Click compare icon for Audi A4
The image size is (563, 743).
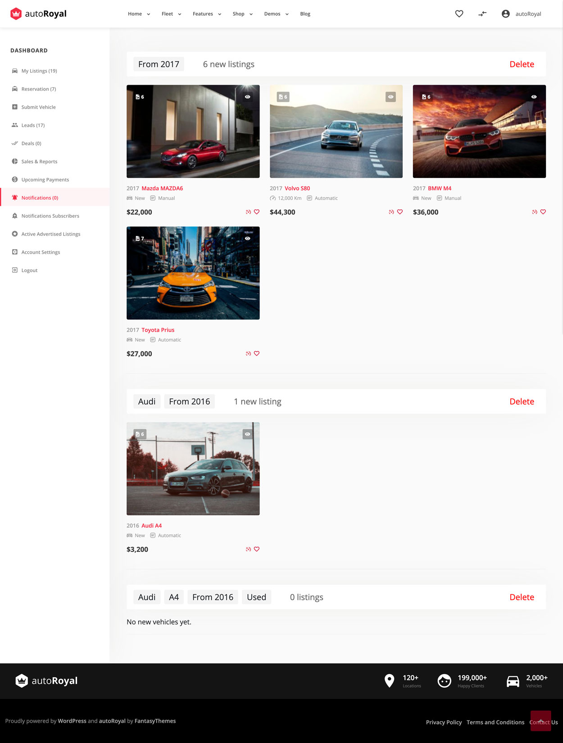pyautogui.click(x=248, y=549)
